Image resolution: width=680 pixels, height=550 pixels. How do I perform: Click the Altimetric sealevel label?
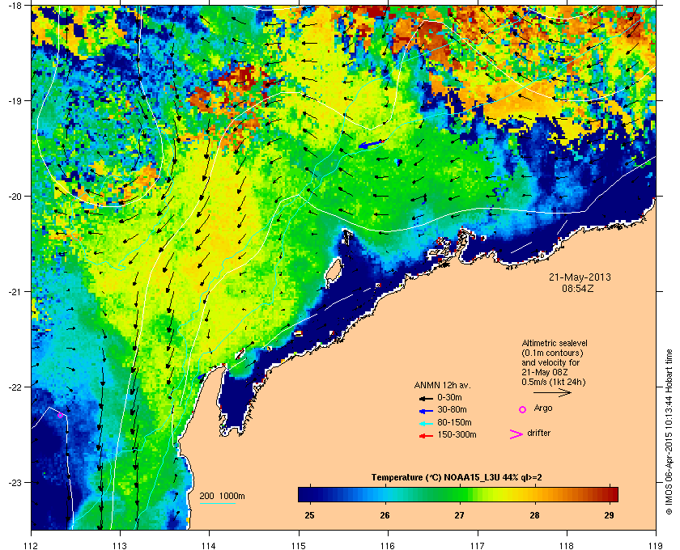[x=555, y=343]
